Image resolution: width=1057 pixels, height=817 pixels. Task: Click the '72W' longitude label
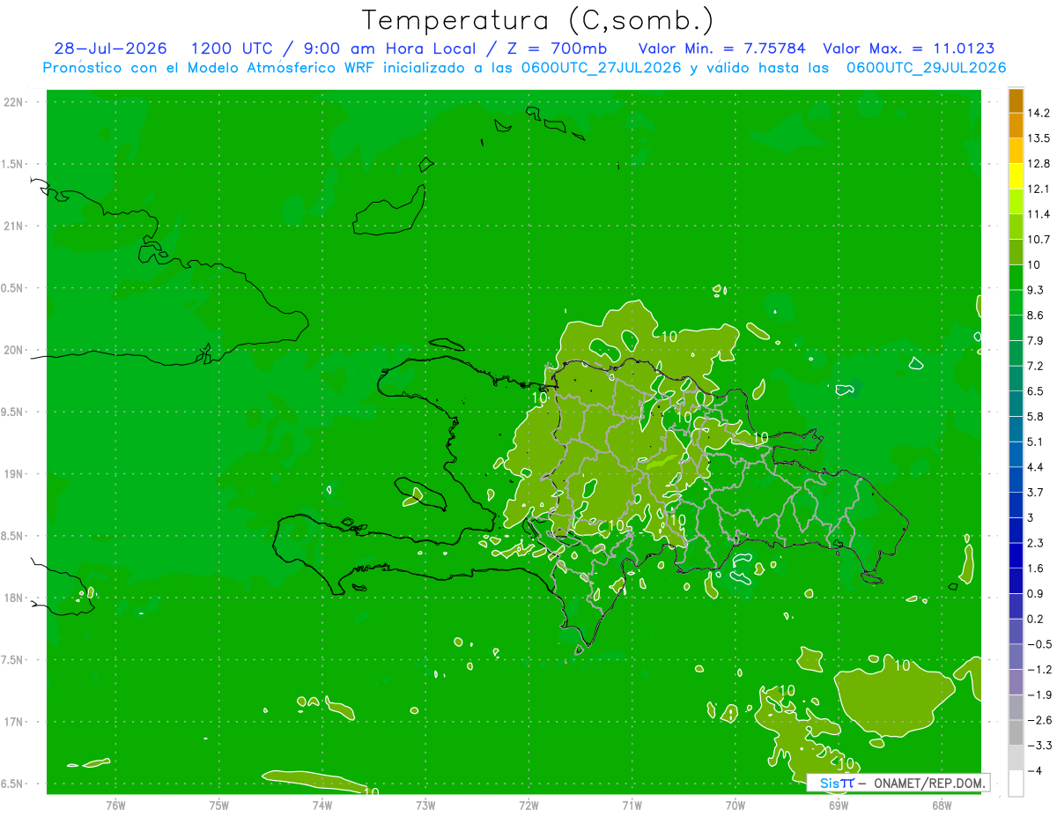528,806
